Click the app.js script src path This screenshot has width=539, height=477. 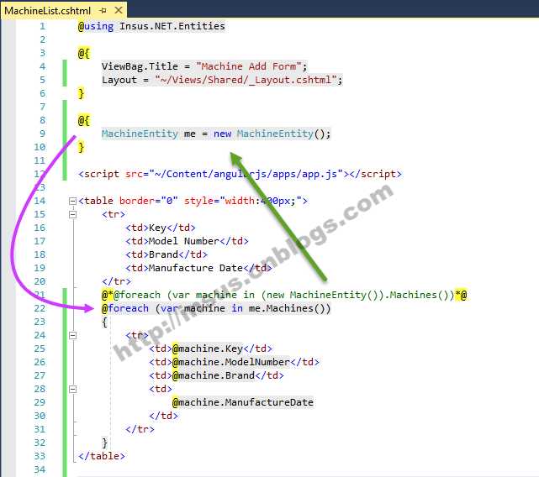tap(246, 174)
